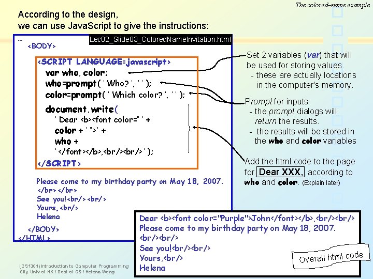Click the closing </HTML> tag
373x279 pixels.
34,238
